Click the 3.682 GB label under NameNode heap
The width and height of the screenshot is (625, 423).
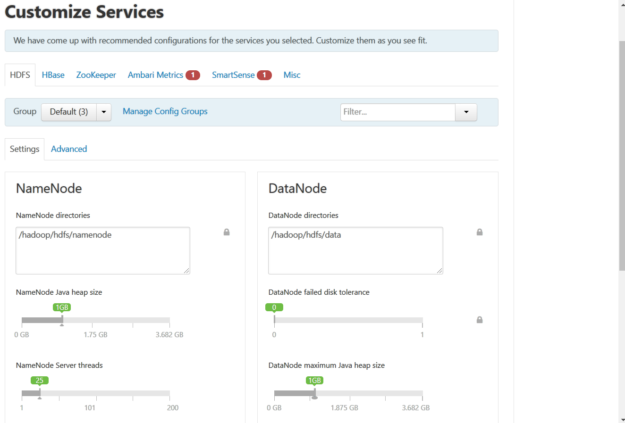tap(169, 335)
